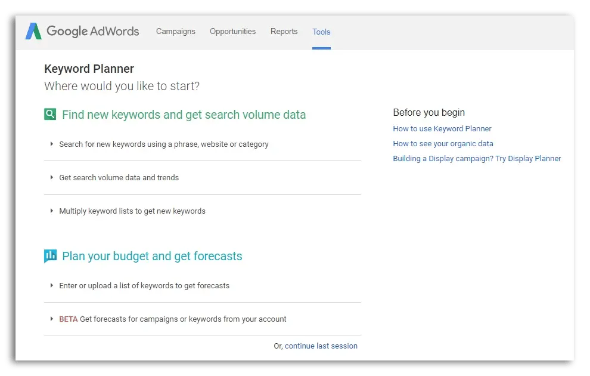Select the Tools tab
The width and height of the screenshot is (590, 376).
tap(321, 32)
